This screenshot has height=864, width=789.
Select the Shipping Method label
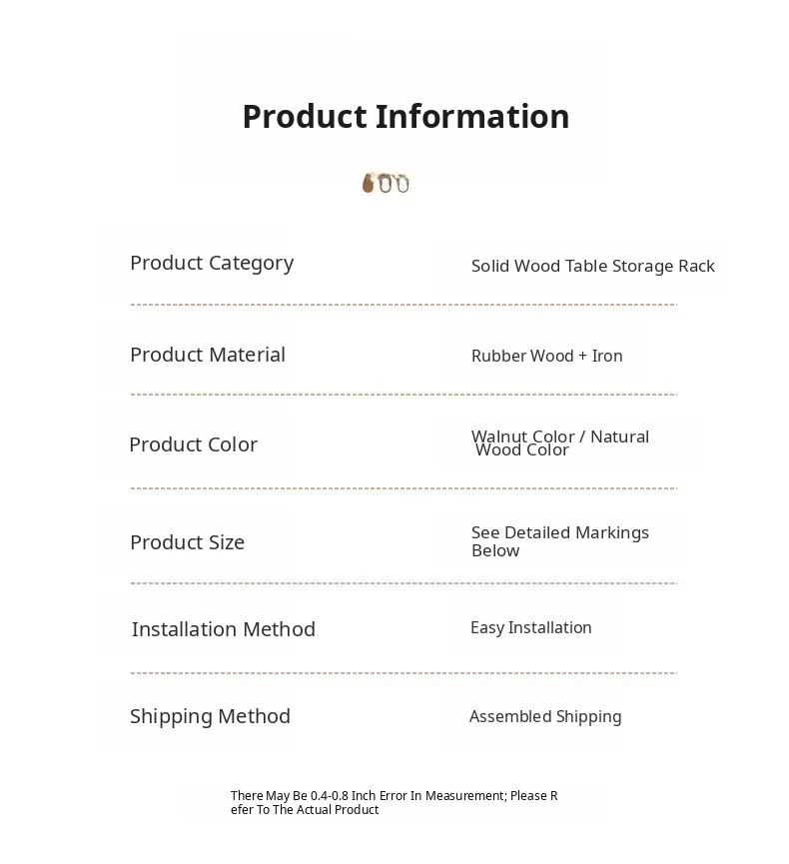click(211, 716)
